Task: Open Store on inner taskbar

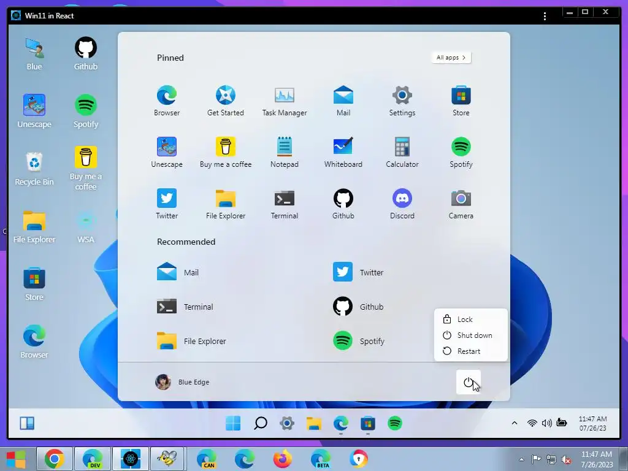Action: (x=368, y=423)
